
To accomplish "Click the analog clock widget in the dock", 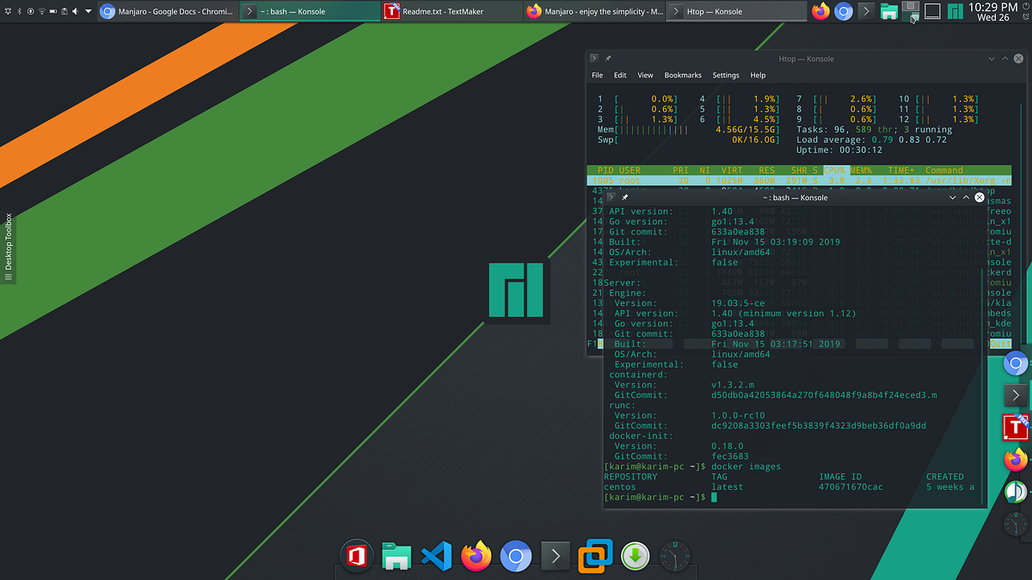I will tap(674, 557).
